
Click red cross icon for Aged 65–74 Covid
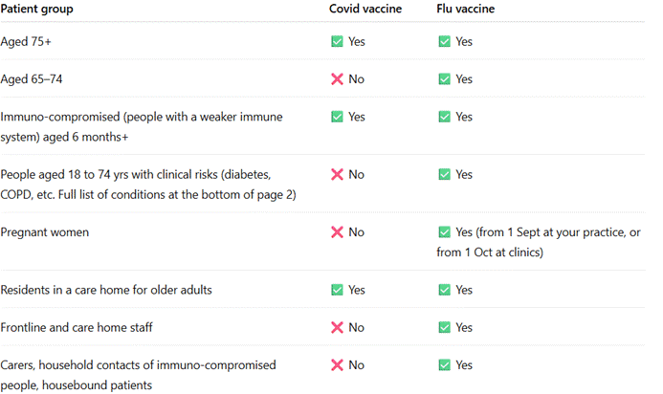[x=337, y=78]
